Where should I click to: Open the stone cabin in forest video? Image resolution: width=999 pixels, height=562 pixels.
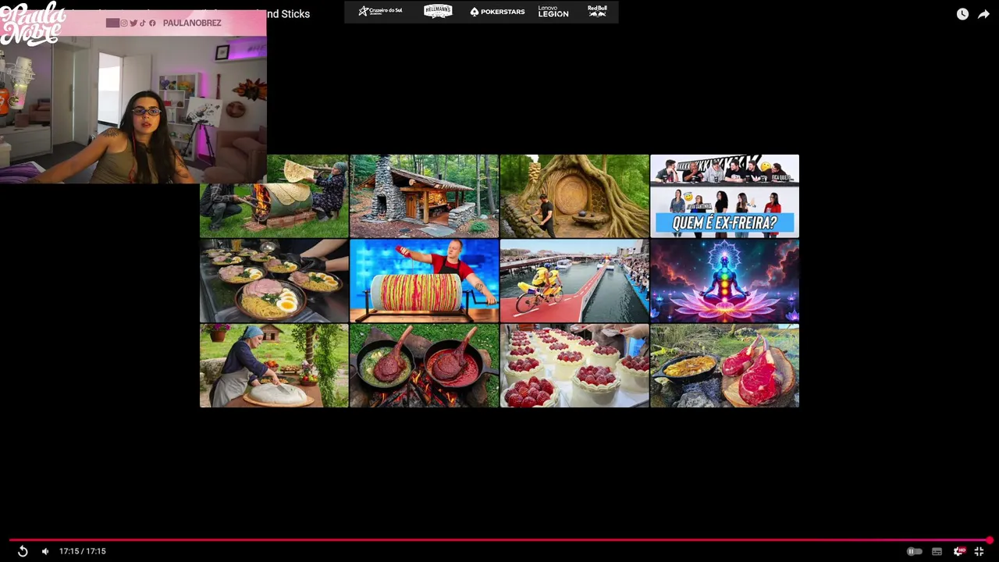point(424,196)
